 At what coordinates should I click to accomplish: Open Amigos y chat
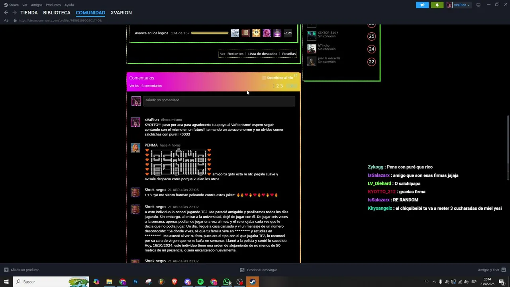click(488, 270)
